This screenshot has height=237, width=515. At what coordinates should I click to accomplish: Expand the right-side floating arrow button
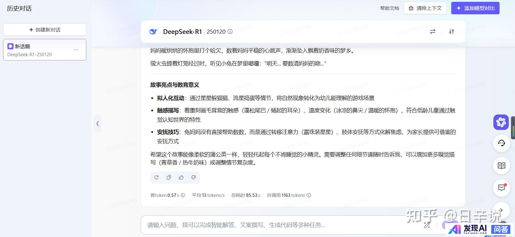pos(501,210)
